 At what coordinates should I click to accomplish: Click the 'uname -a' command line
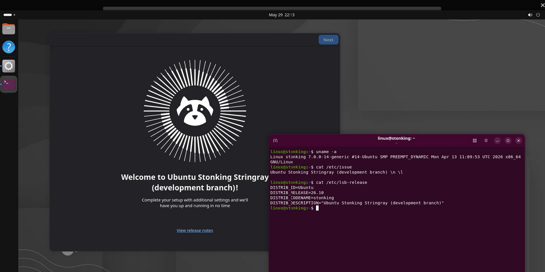[x=303, y=152]
